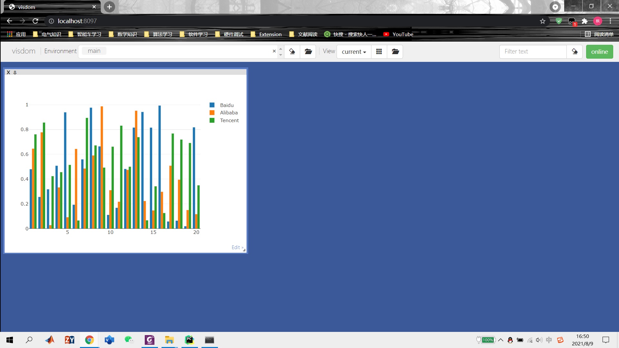Image resolution: width=619 pixels, height=348 pixels.
Task: Open PyCharm from the taskbar
Action: click(189, 340)
